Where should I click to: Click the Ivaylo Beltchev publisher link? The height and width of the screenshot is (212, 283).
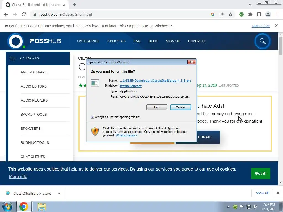click(x=131, y=86)
